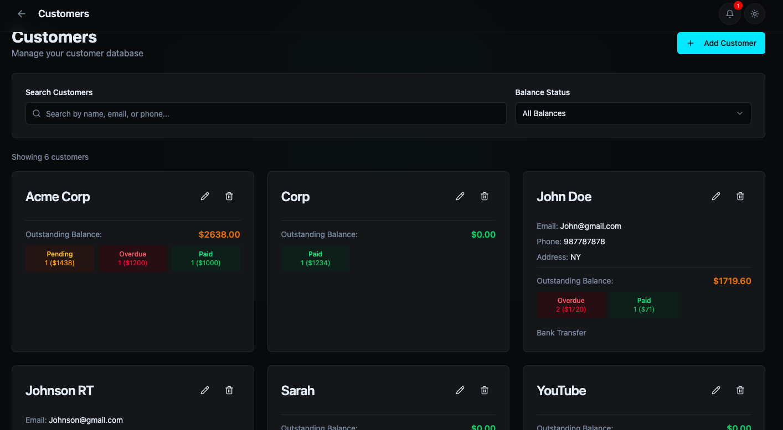Click phone number 987787878
This screenshot has width=783, height=430.
(584, 242)
